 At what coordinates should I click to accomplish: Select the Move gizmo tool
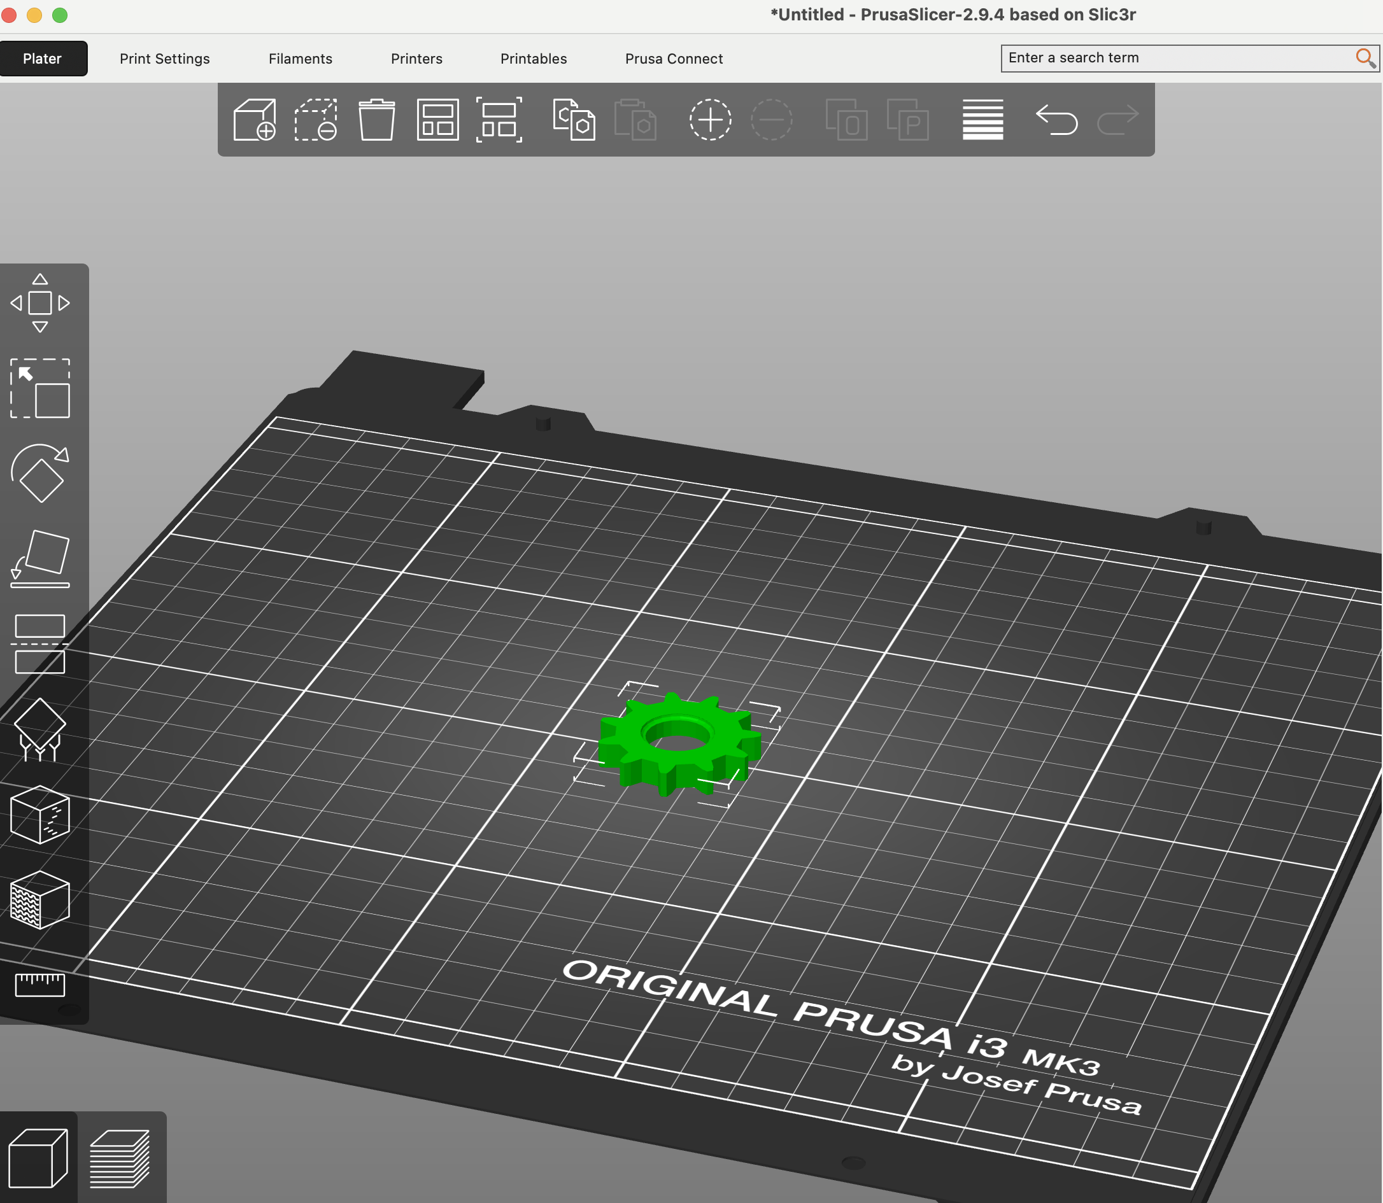[x=40, y=304]
